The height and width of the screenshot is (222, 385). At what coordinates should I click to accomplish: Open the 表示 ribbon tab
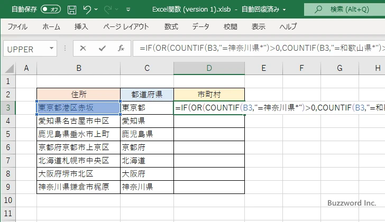pyautogui.click(x=258, y=26)
